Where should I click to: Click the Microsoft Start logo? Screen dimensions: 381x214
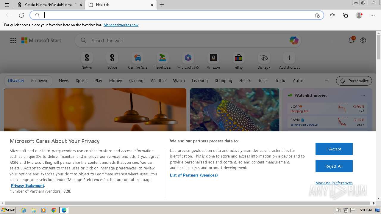point(41,40)
